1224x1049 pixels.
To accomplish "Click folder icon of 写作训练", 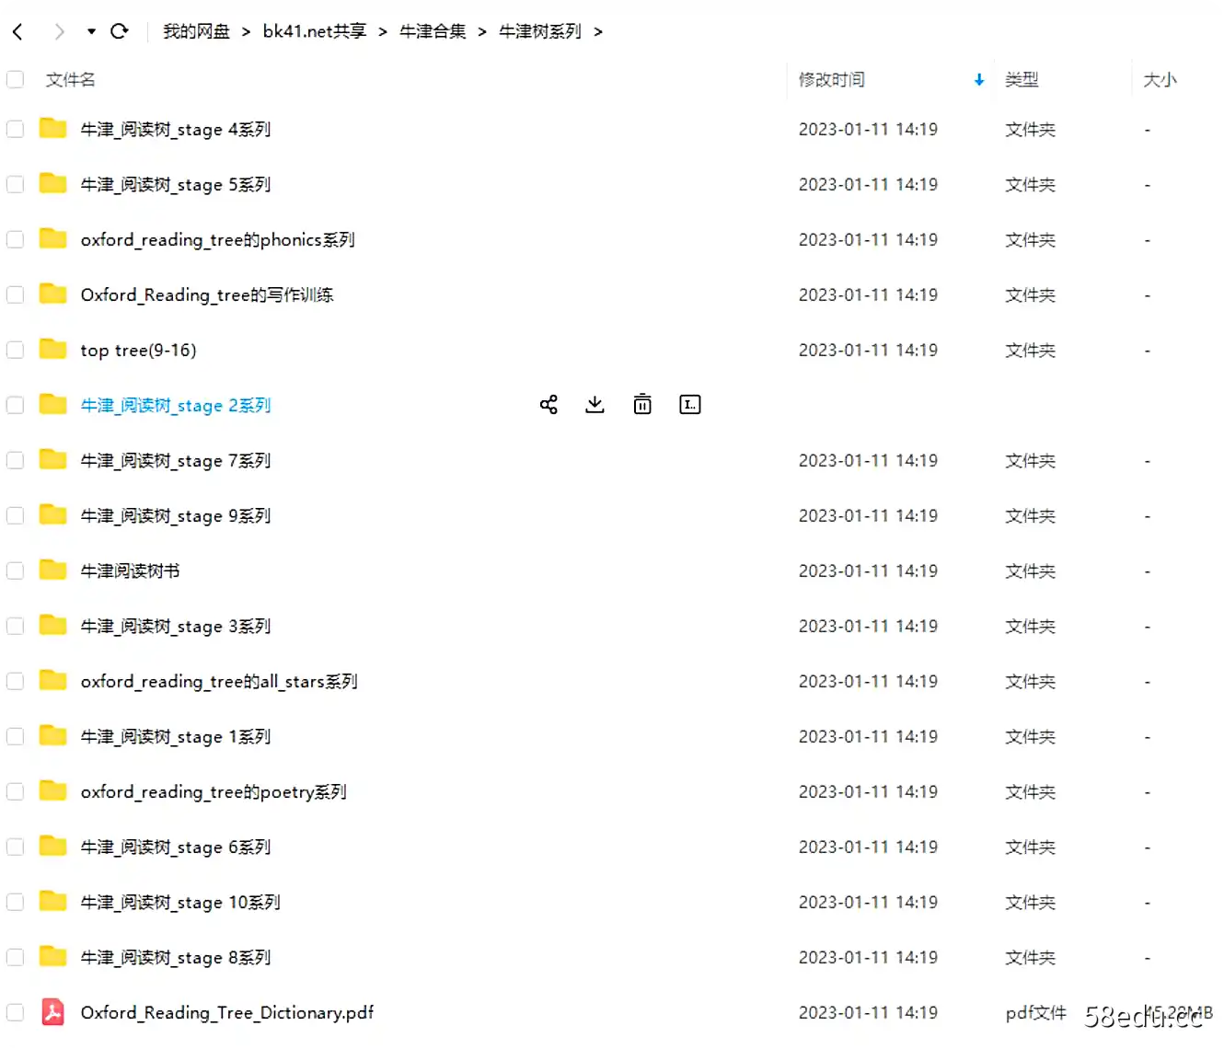I will point(53,294).
